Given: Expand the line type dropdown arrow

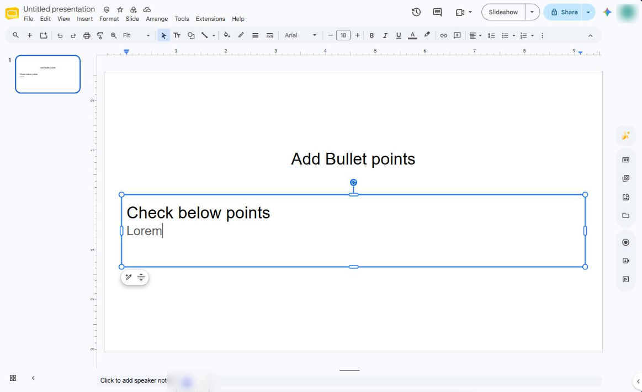Looking at the screenshot, I should pyautogui.click(x=214, y=36).
